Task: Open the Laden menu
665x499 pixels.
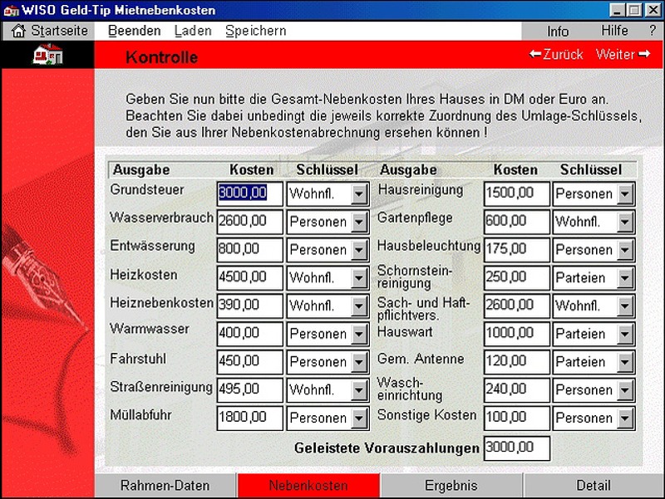Action: [x=193, y=31]
